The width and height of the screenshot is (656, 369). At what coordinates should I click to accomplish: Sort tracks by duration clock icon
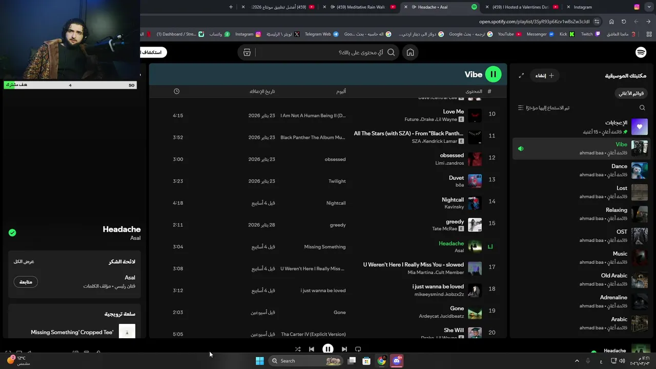tap(176, 91)
